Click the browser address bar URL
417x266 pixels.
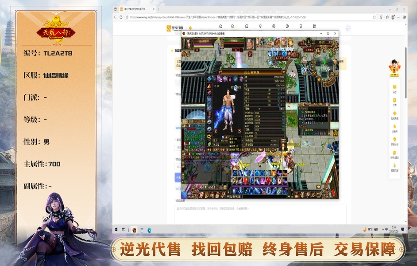pos(218,17)
